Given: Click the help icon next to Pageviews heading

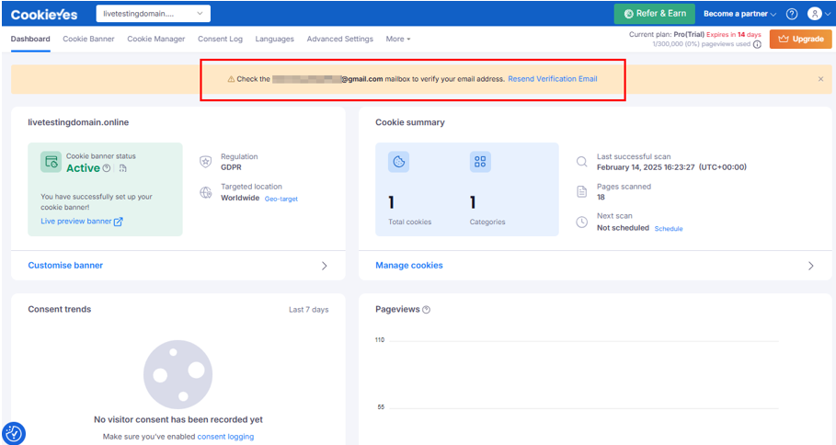Looking at the screenshot, I should click(x=426, y=310).
